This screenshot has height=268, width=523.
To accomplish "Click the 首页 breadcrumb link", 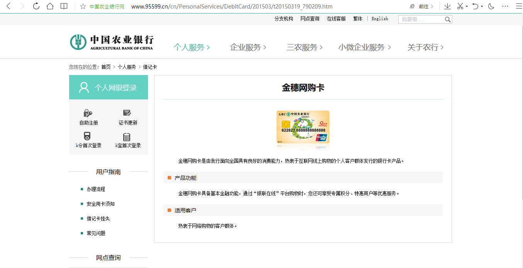I will click(x=106, y=67).
